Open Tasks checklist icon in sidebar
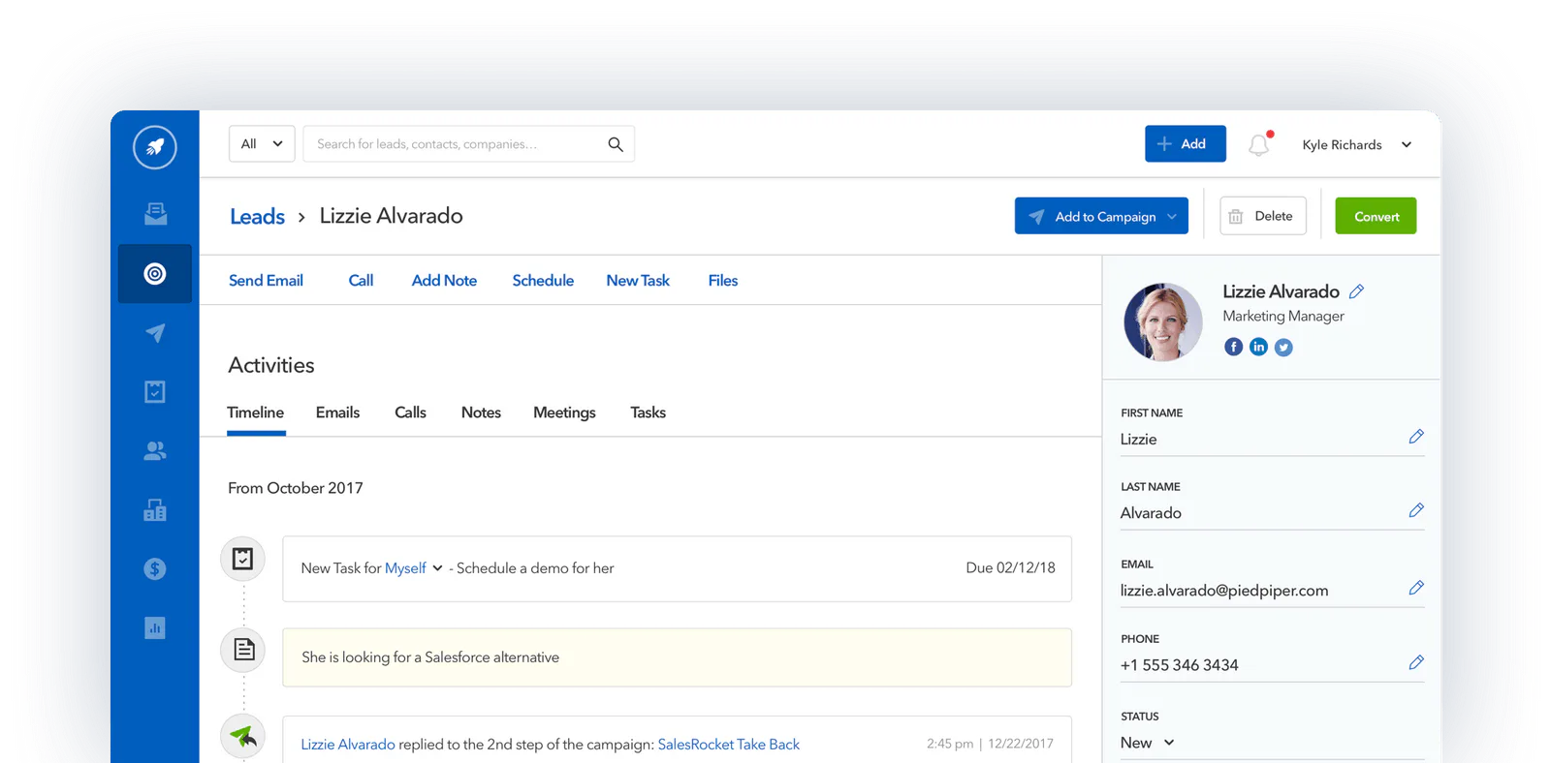This screenshot has height=763, width=1551. point(155,391)
